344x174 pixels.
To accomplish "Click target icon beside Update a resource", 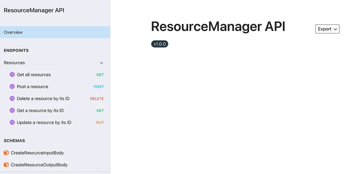I will pos(12,123).
